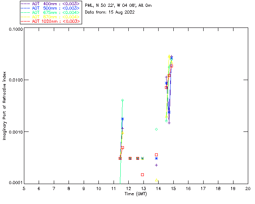Click the red square marker at 13 GMT below 0.0002
The height and width of the screenshot is (204, 255).
click(x=142, y=175)
